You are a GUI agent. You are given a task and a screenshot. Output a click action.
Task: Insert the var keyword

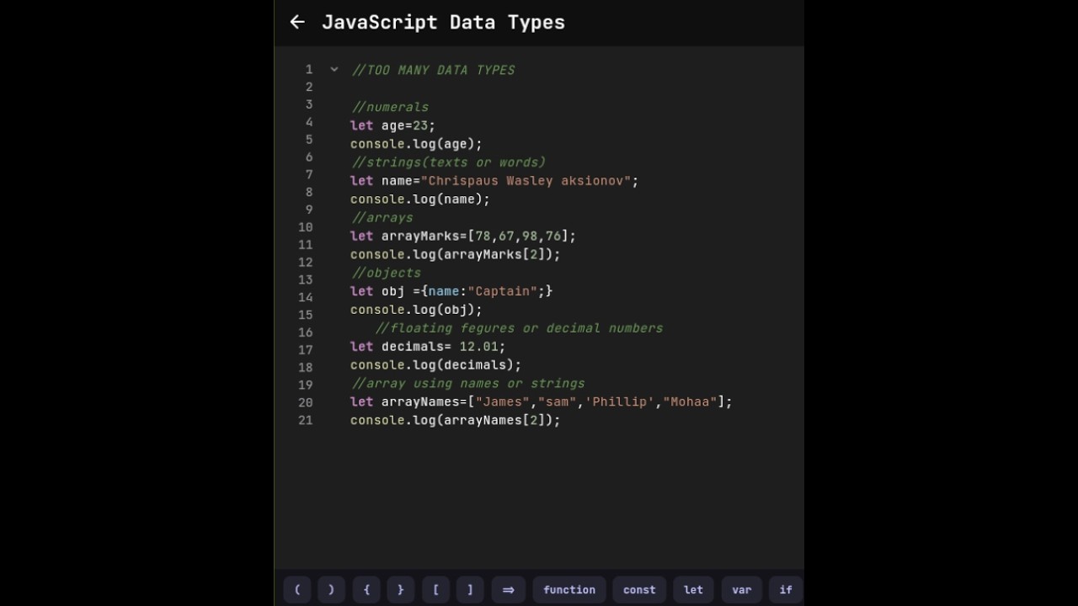click(x=742, y=590)
